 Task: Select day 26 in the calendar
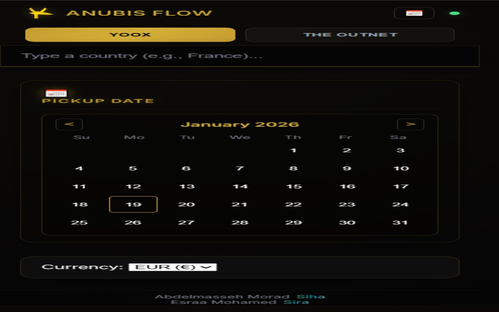pyautogui.click(x=133, y=222)
